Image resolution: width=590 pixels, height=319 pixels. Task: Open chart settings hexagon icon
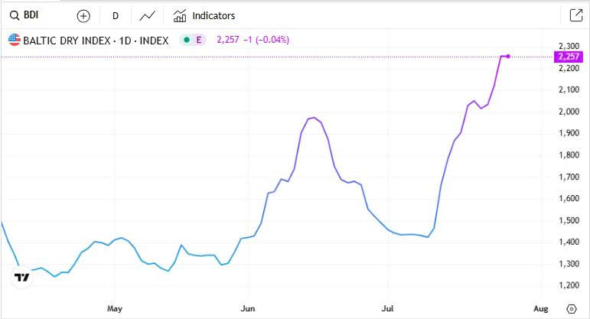[571, 309]
